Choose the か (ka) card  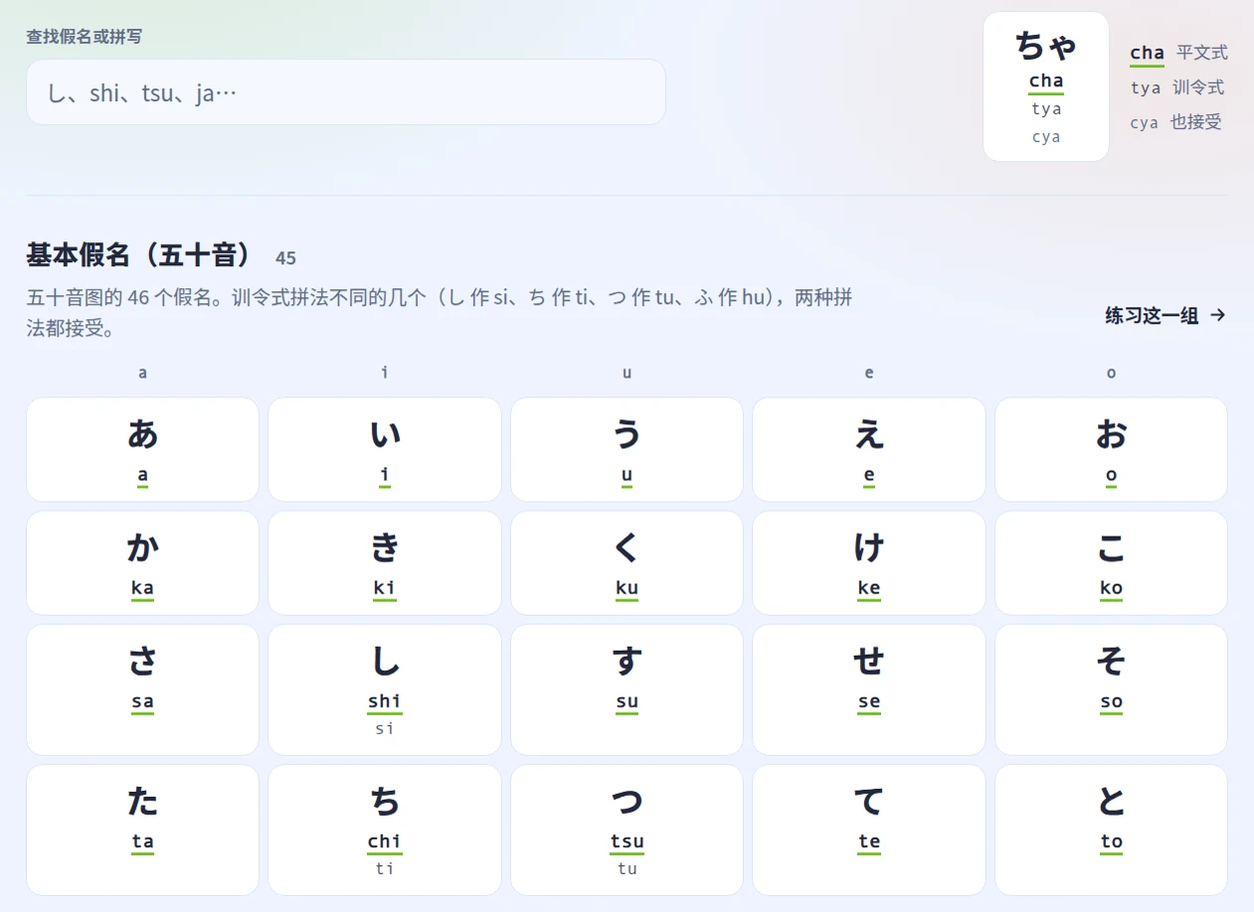(x=143, y=563)
